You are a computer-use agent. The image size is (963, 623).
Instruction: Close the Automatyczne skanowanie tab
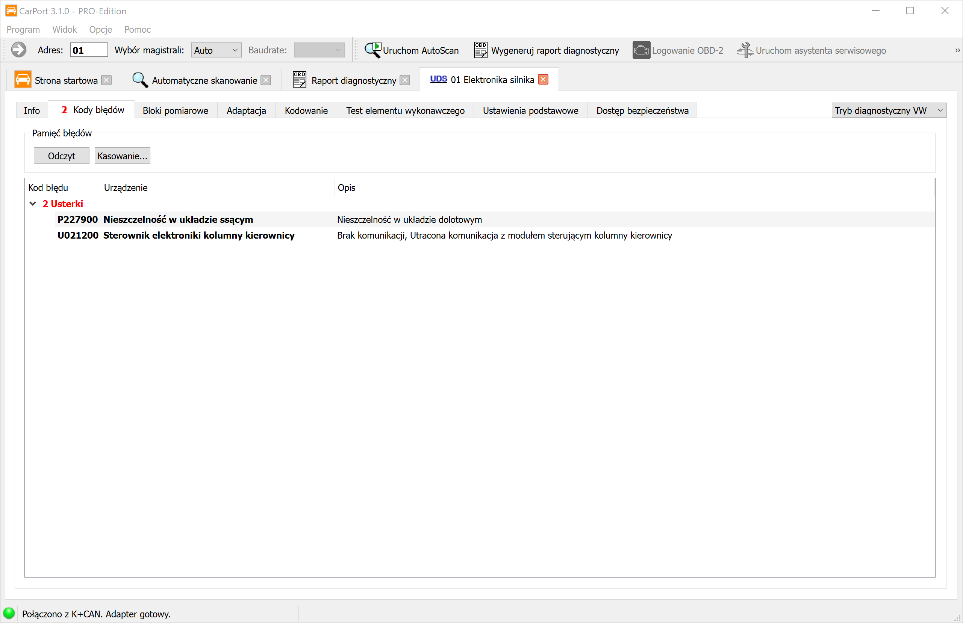point(266,80)
